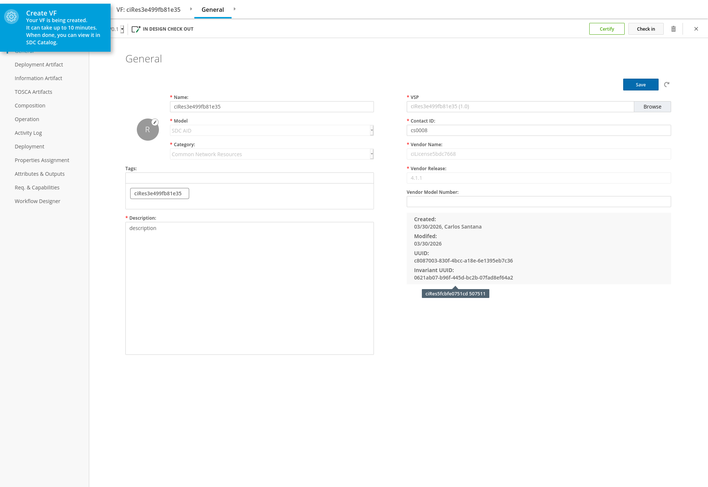This screenshot has height=487, width=708.
Task: Open Workflow Designer menu item
Action: (37, 201)
